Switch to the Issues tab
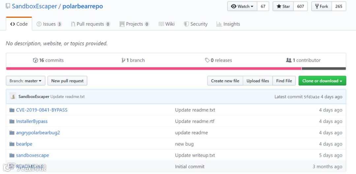 click(49, 24)
